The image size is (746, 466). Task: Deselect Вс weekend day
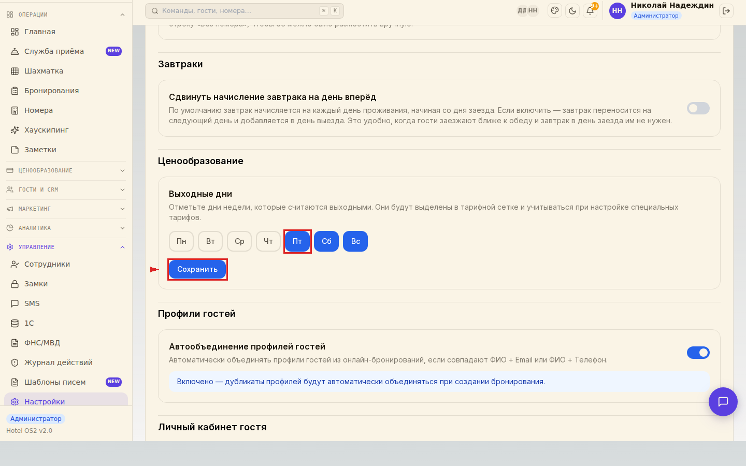click(355, 241)
